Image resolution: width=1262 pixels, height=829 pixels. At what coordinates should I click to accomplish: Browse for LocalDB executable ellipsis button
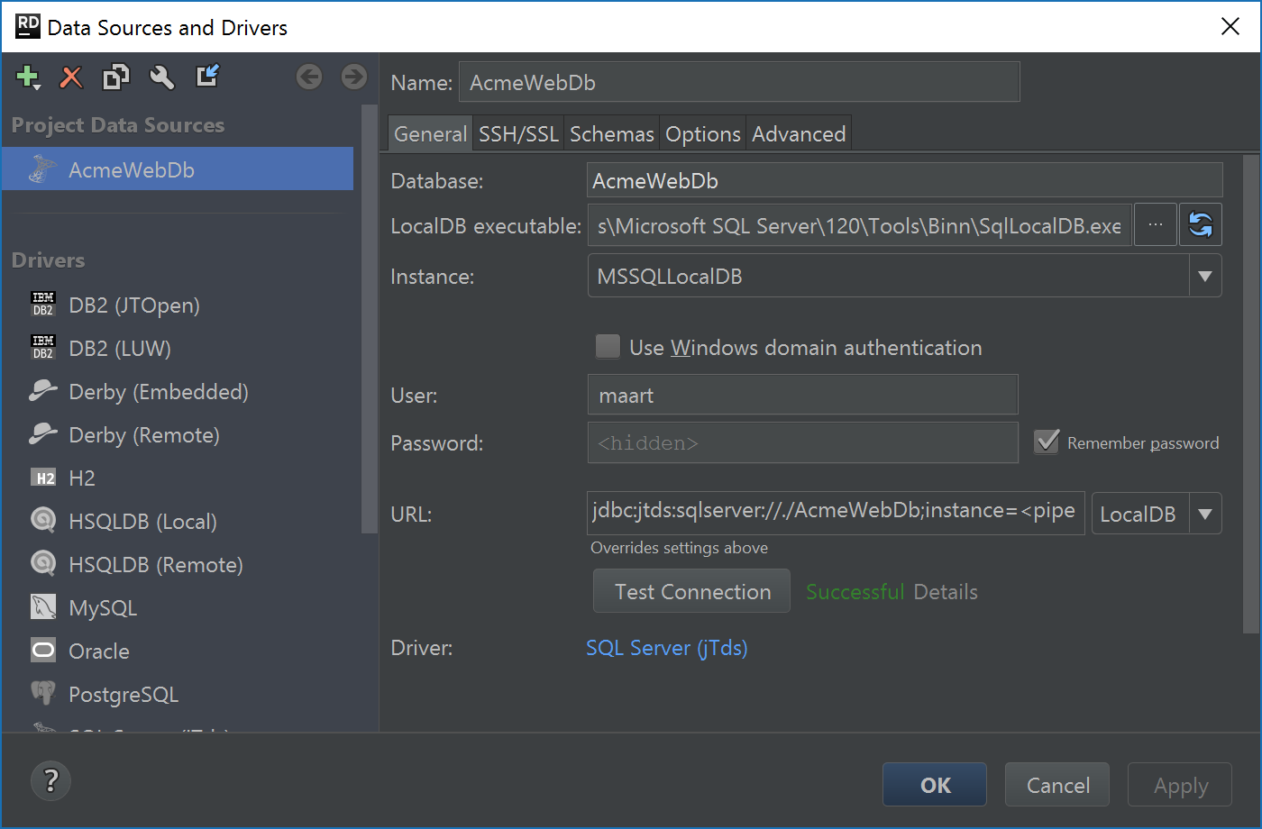tap(1156, 224)
